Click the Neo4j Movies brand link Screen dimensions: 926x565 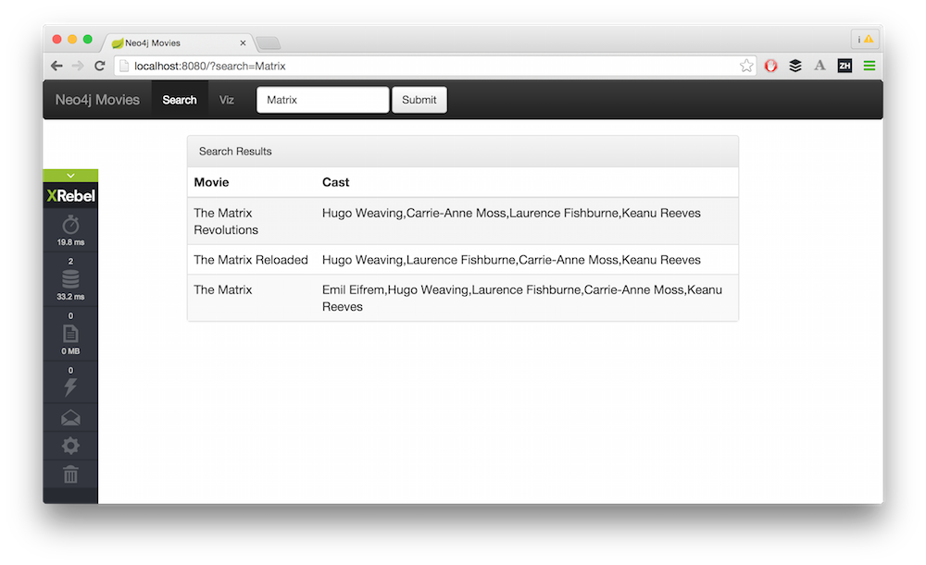(97, 100)
